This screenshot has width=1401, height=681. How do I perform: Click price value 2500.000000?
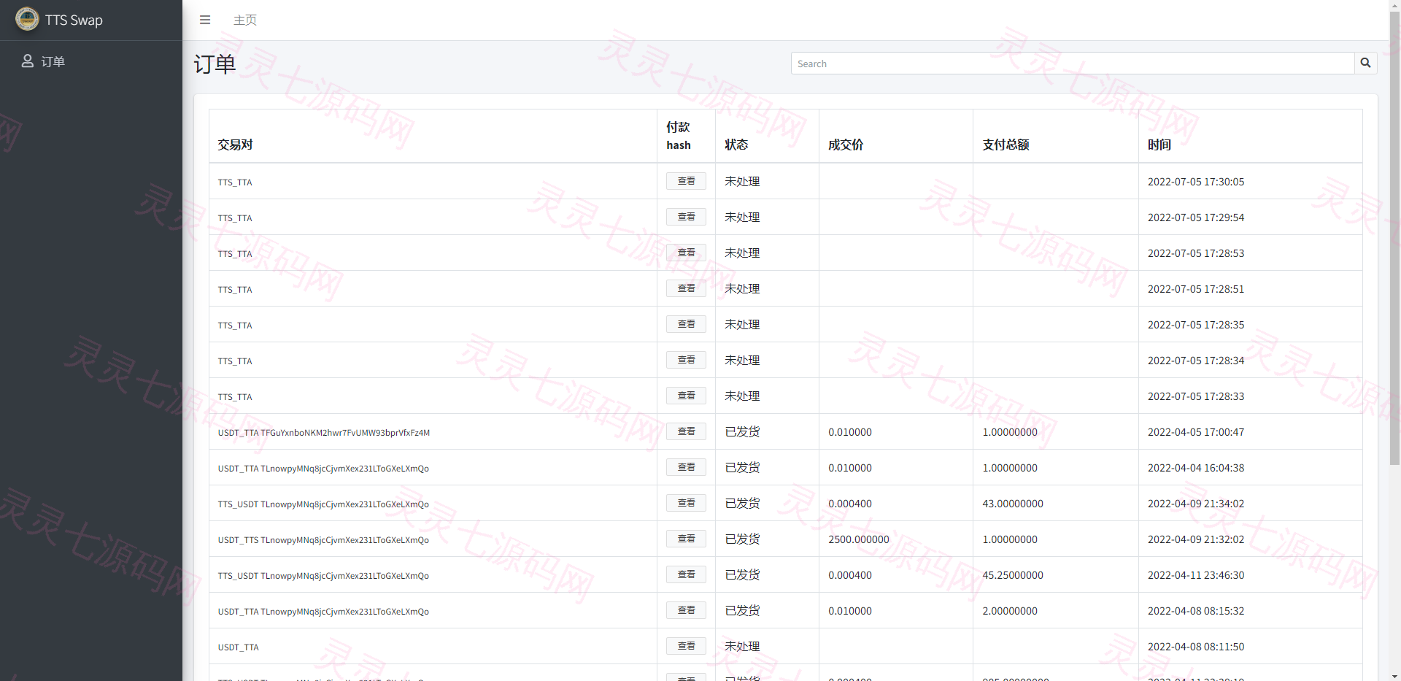coord(859,539)
